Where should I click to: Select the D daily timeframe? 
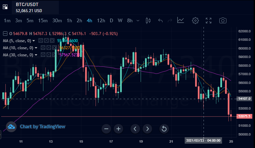tap(111, 21)
